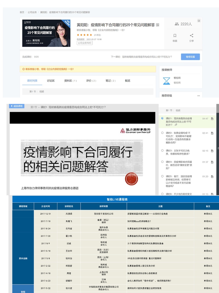Click the 收藏 bookmark icon
The height and width of the screenshot is (293, 219).
(x=175, y=35)
